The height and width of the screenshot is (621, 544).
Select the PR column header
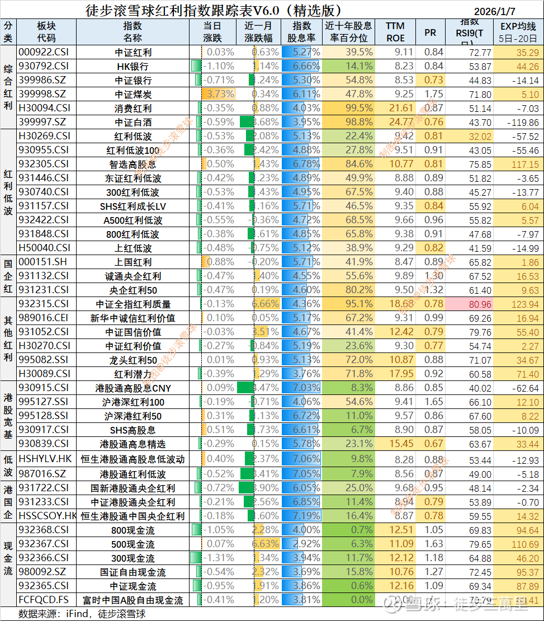coord(431,32)
